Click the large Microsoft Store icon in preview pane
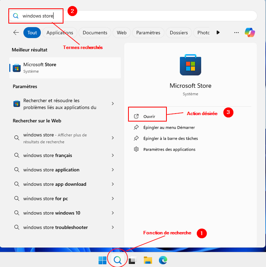 pos(190,65)
